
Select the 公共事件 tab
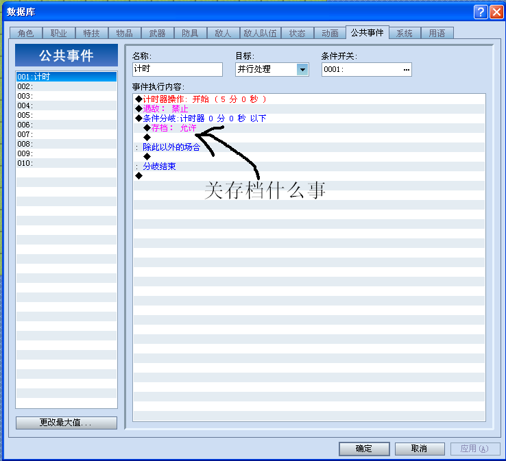pos(368,32)
